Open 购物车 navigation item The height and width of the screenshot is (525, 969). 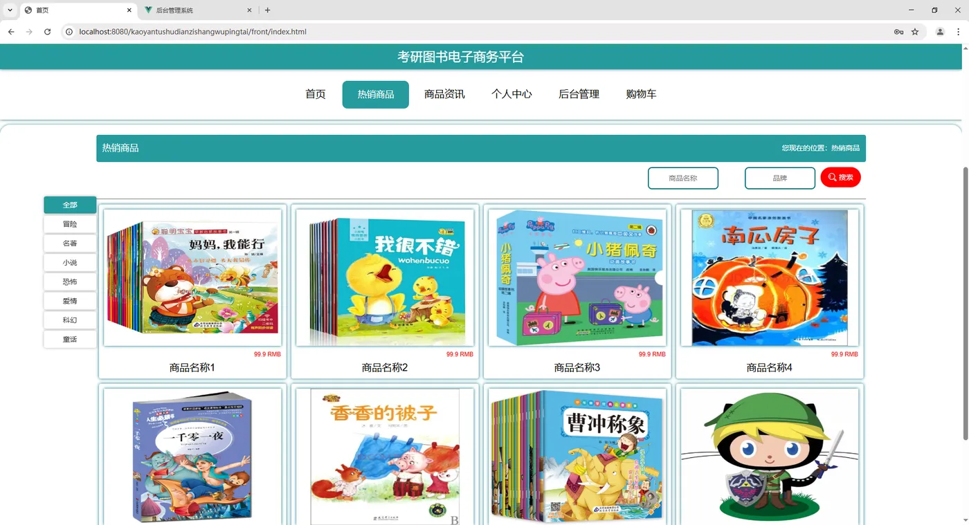[x=641, y=94]
